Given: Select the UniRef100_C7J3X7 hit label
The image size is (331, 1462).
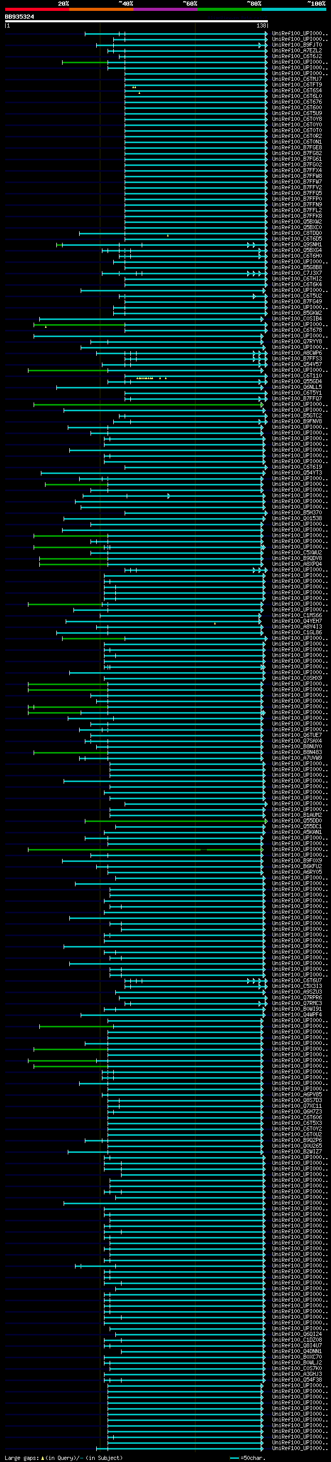Looking at the screenshot, I should pyautogui.click(x=297, y=273).
